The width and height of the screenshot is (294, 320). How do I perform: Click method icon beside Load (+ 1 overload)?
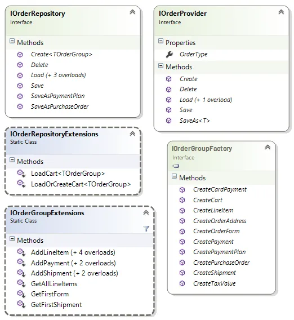point(169,100)
